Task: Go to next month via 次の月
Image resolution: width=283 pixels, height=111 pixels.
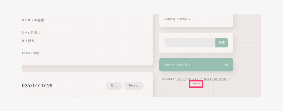Action: point(184,19)
